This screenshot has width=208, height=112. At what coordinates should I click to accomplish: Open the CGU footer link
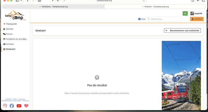click(15, 99)
